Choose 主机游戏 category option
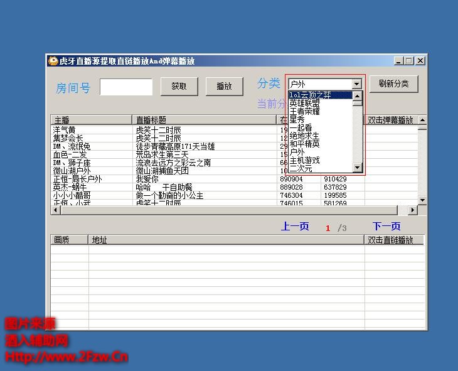The width and height of the screenshot is (458, 371). [320, 160]
